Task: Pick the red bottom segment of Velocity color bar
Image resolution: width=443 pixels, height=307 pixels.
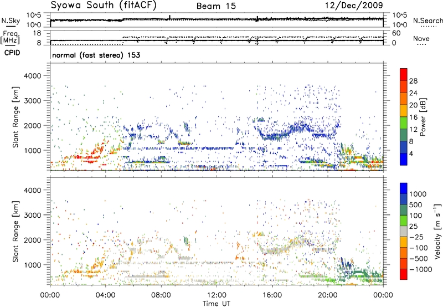Action: click(404, 274)
